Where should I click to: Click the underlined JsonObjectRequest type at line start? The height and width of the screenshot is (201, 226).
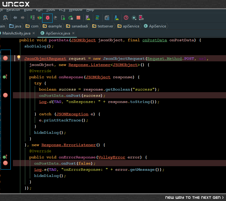(x=45, y=59)
